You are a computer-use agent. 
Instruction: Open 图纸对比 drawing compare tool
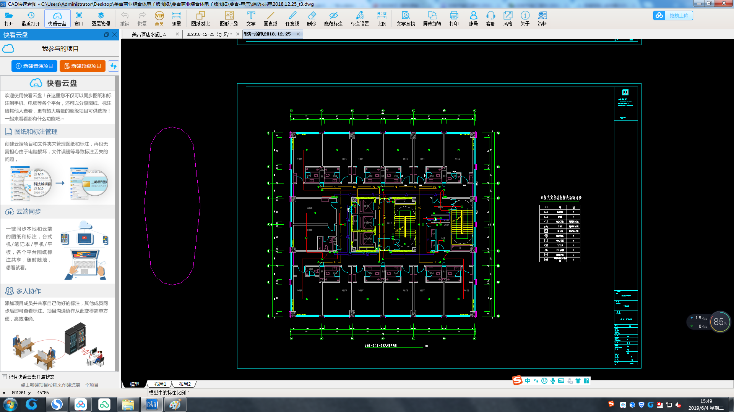[200, 18]
